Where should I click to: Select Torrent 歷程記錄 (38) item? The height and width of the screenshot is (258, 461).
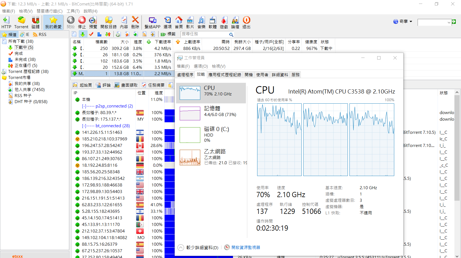[28, 72]
